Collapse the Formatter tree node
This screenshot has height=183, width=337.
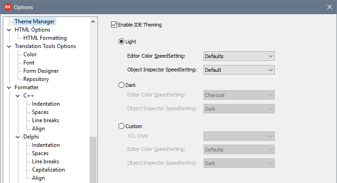point(9,87)
